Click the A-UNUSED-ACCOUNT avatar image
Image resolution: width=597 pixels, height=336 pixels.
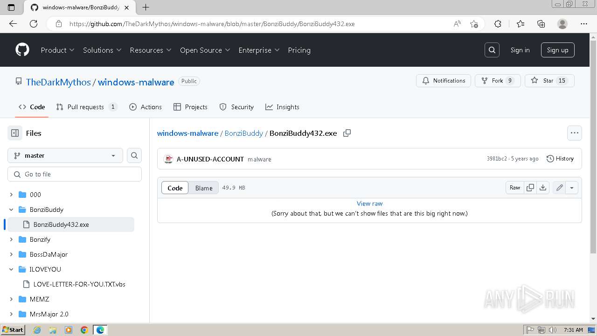click(168, 159)
